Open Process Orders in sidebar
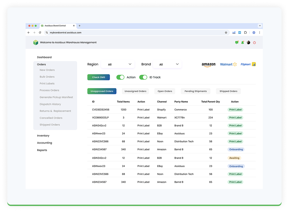Viewport: 289px width, 212px height. point(49,90)
